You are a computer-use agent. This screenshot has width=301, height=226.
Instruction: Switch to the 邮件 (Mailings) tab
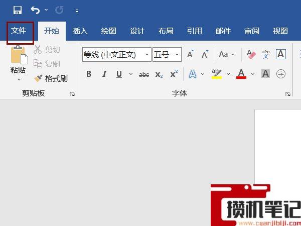223,31
